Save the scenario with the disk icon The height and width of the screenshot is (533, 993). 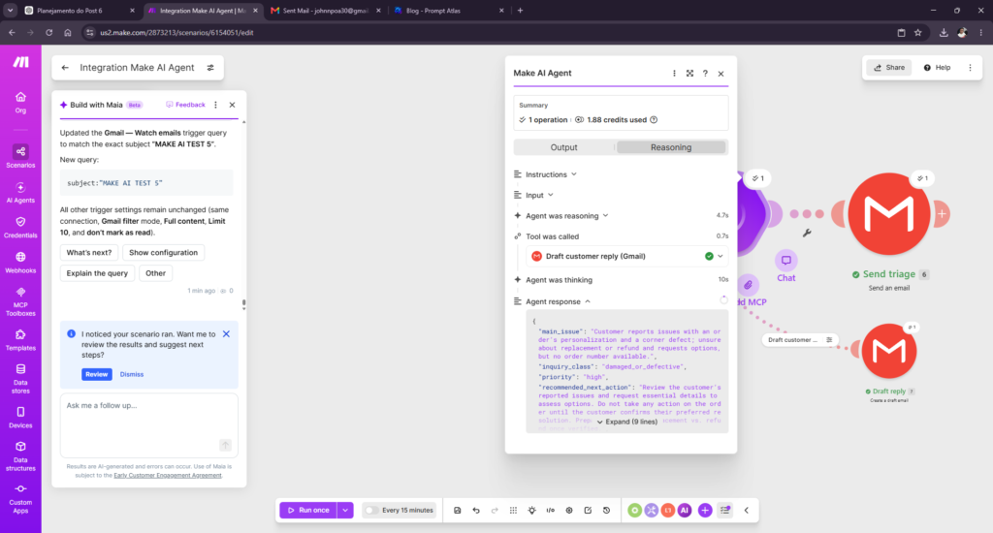[458, 510]
